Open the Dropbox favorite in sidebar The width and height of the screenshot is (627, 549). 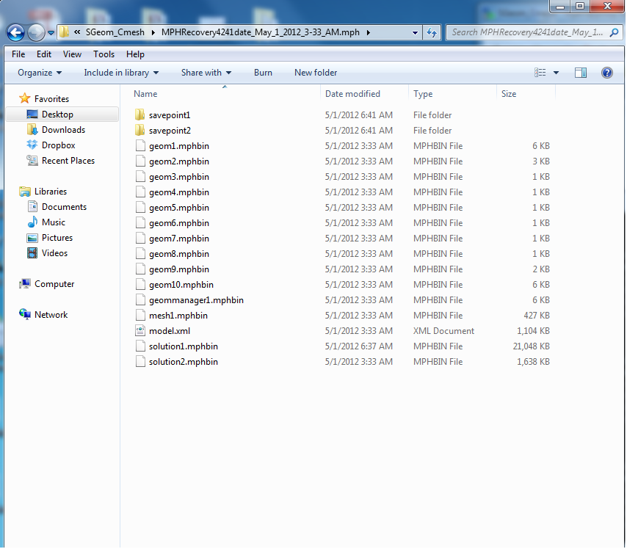point(58,145)
